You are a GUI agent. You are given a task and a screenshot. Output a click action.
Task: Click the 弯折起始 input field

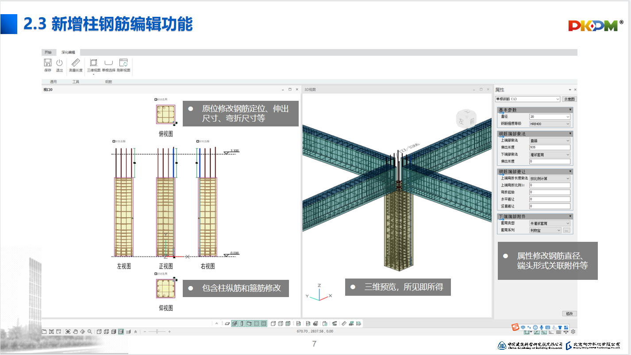click(550, 192)
